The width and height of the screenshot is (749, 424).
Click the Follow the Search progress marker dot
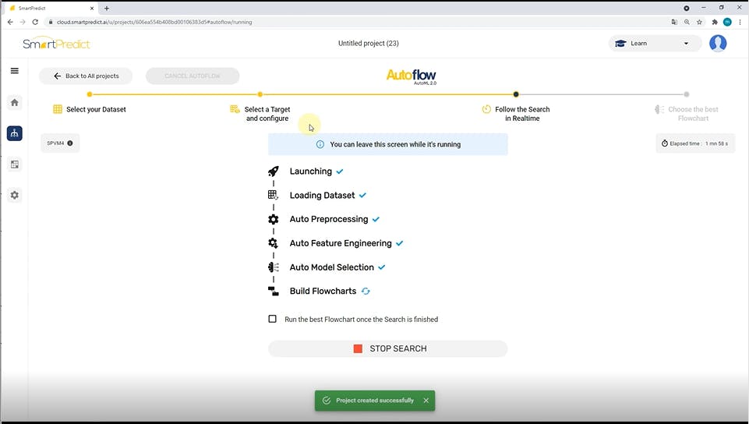coord(516,94)
